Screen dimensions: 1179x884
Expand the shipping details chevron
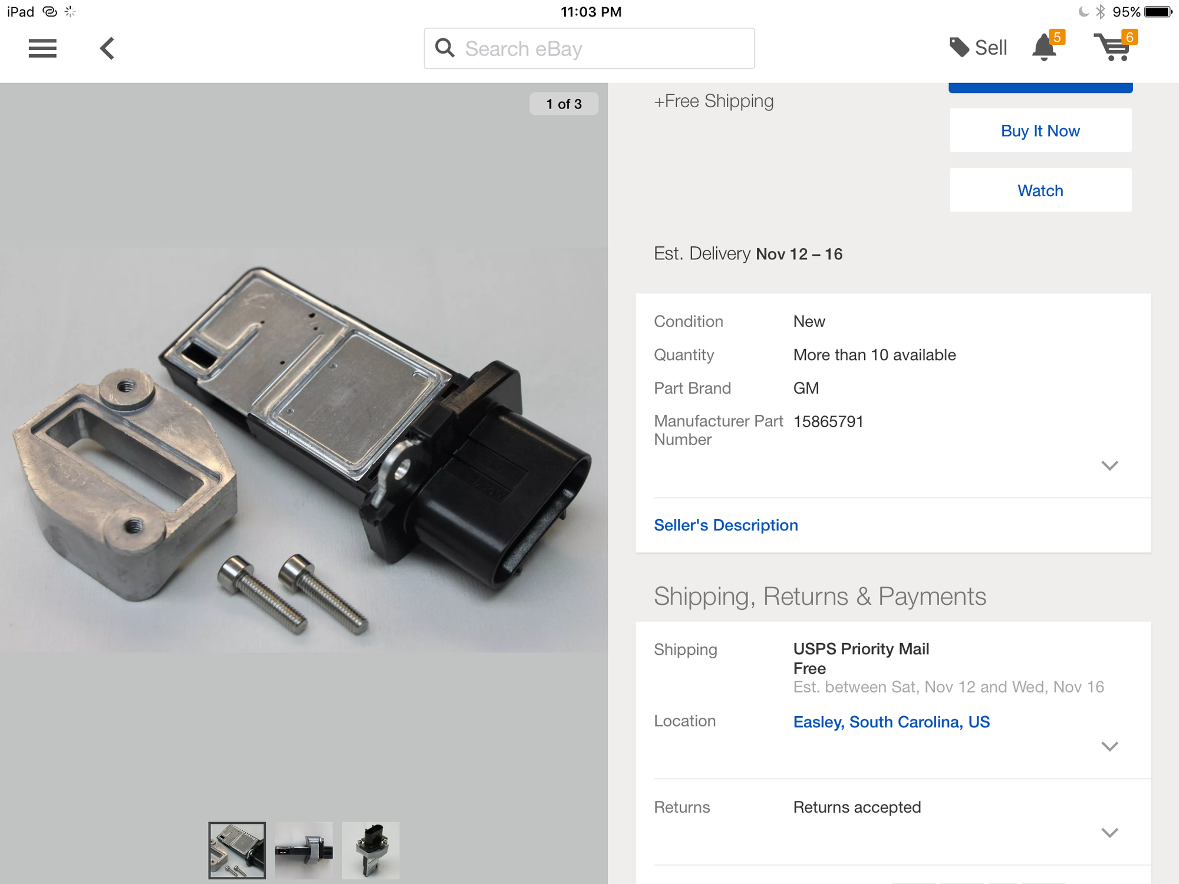click(x=1109, y=747)
